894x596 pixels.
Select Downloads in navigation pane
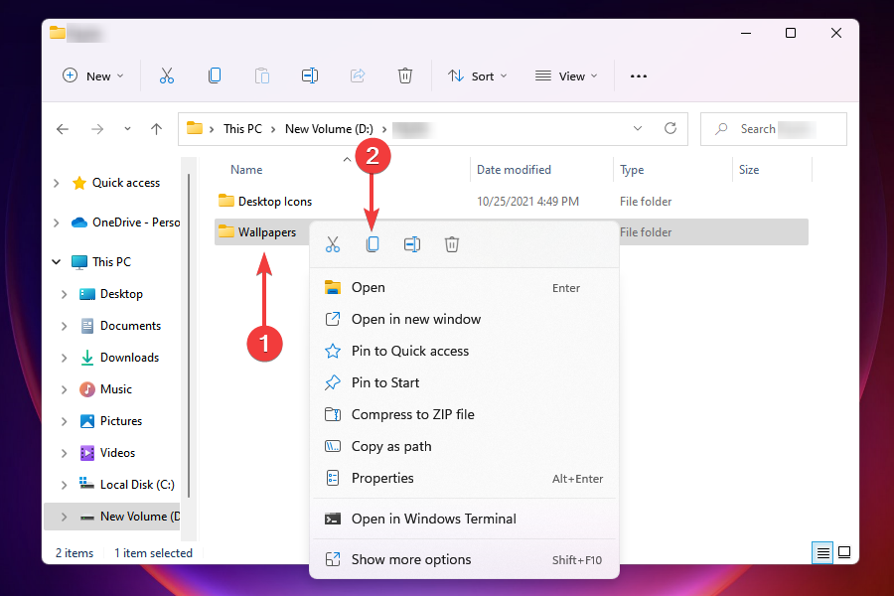129,358
